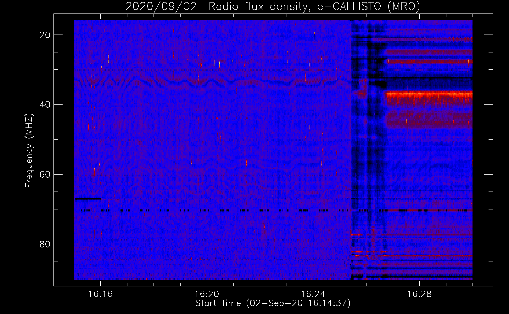Click the 20 MHz frequency tick label
The width and height of the screenshot is (509, 314).
click(45, 35)
